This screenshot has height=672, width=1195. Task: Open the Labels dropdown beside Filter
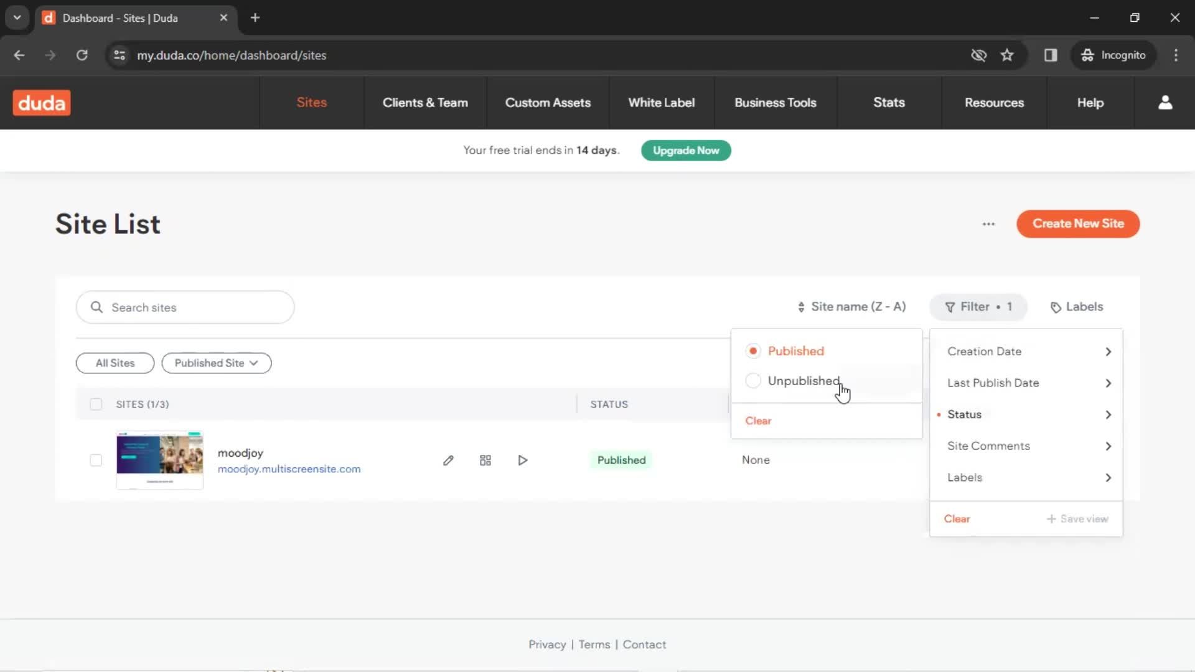[x=1077, y=307]
